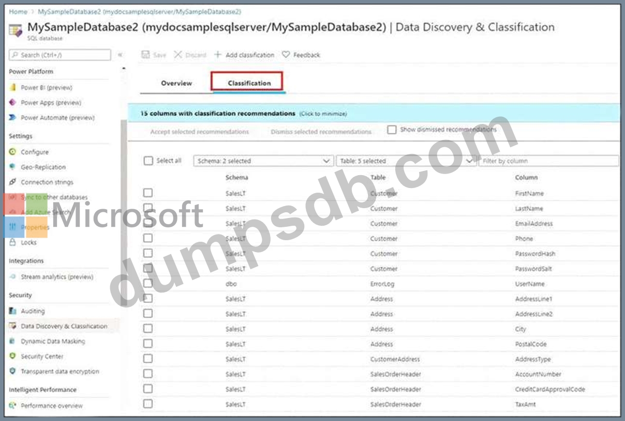
Task: Click the Power BI (preview) icon
Action: point(13,88)
